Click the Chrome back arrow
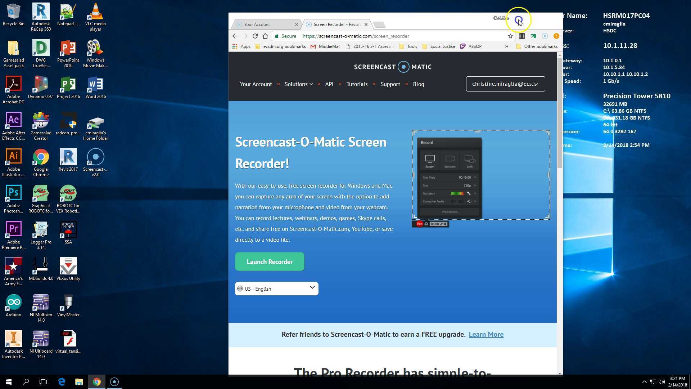The width and height of the screenshot is (691, 389). pyautogui.click(x=235, y=36)
